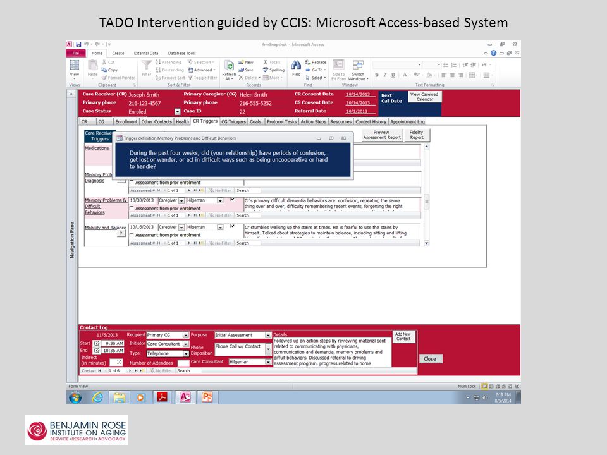Sort Descending in ribbon
This screenshot has height=455, width=607.
169,70
